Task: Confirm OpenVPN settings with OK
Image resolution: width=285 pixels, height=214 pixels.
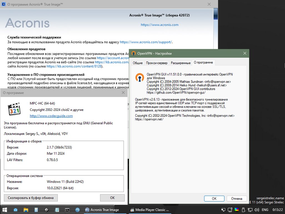Action: (x=214, y=198)
